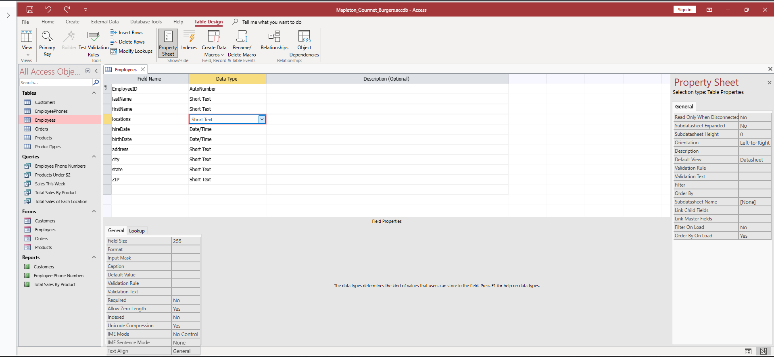Click Test Validation Rules icon

(93, 37)
